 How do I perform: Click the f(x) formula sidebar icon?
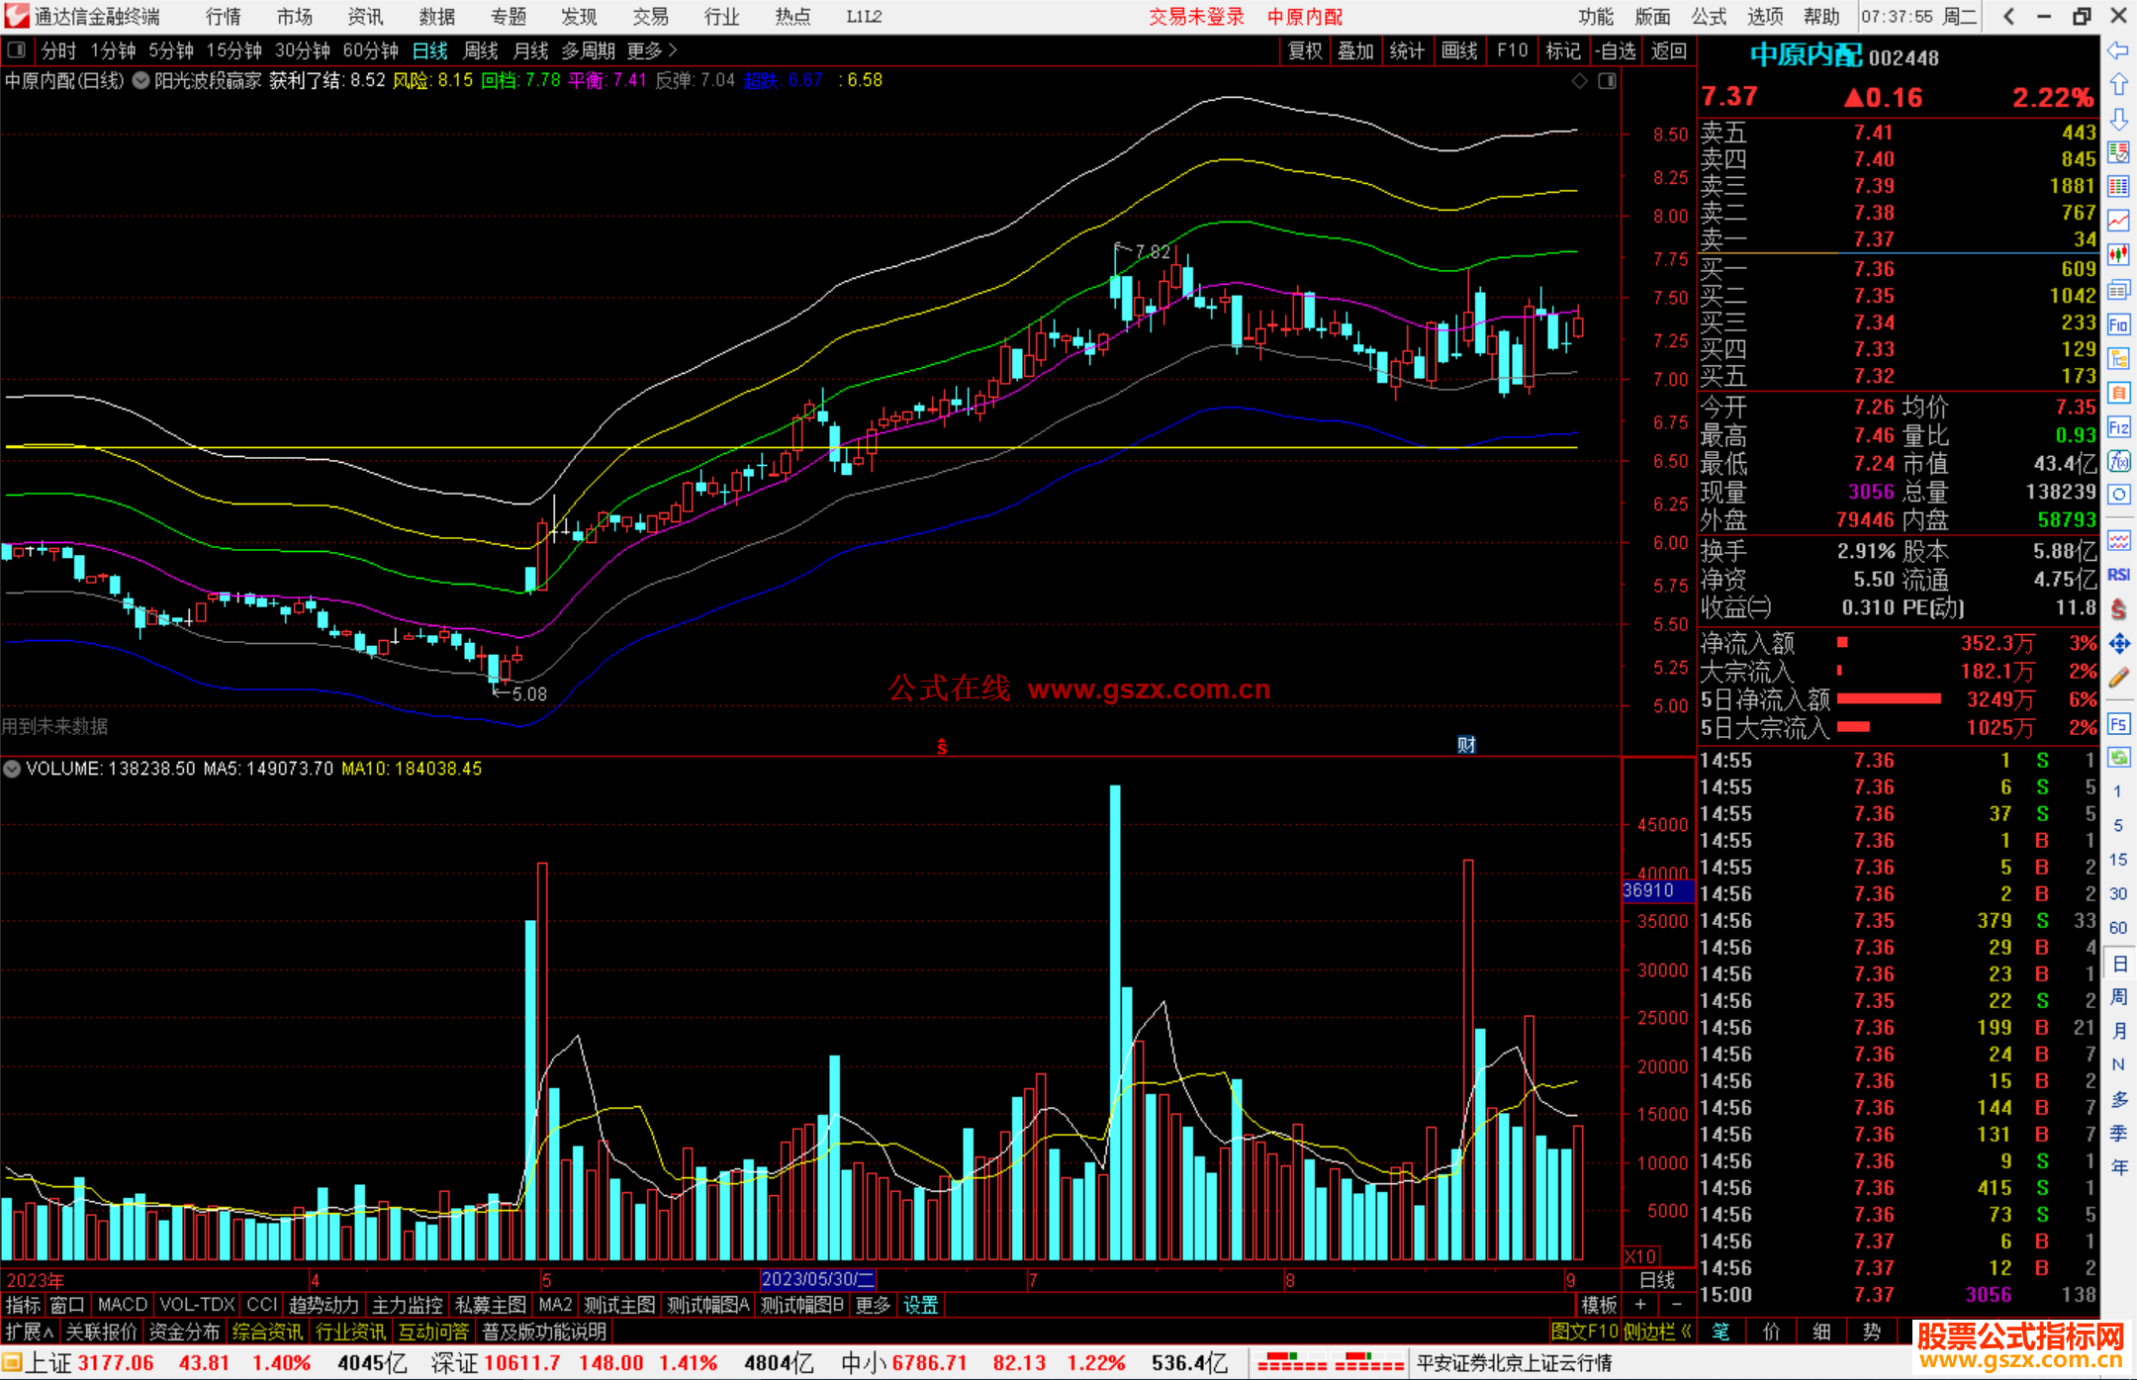pyautogui.click(x=2118, y=461)
